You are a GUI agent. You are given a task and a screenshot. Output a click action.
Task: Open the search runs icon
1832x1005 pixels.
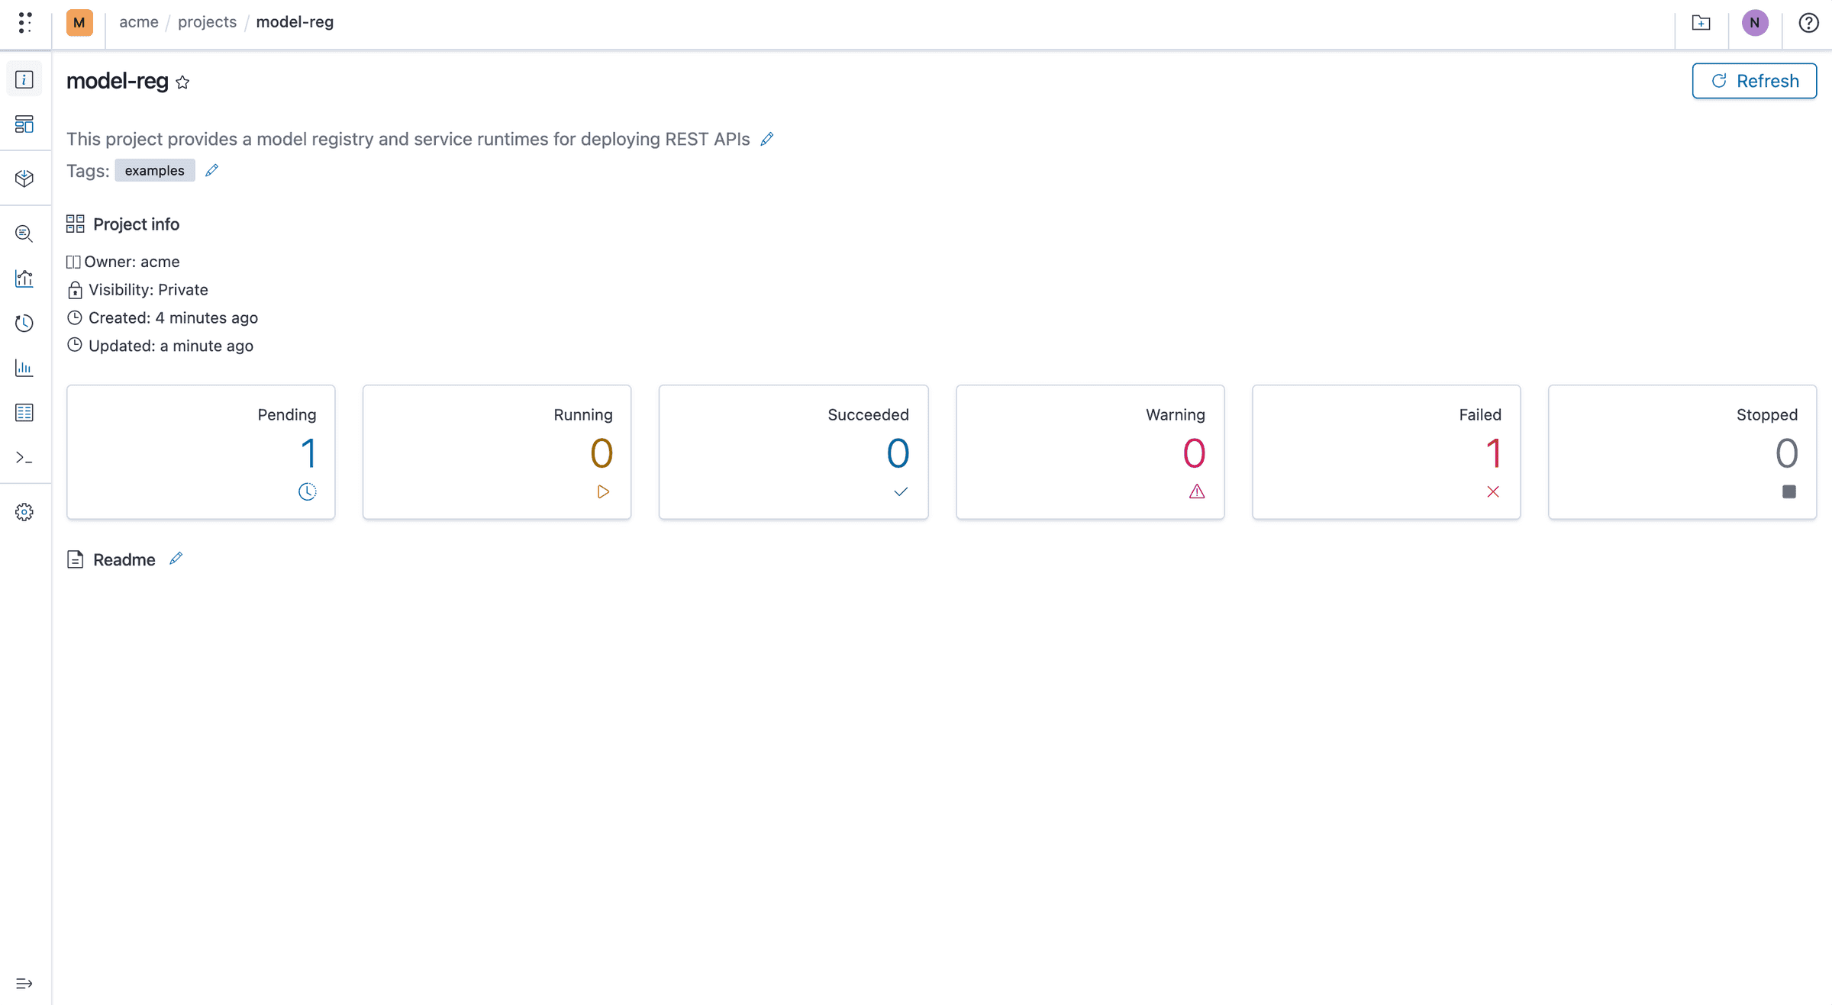point(24,234)
